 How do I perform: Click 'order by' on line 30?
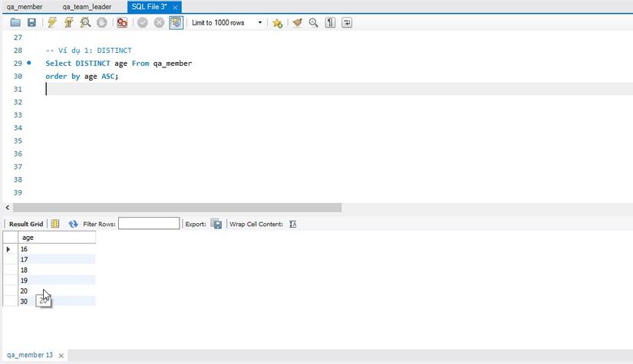tap(63, 76)
